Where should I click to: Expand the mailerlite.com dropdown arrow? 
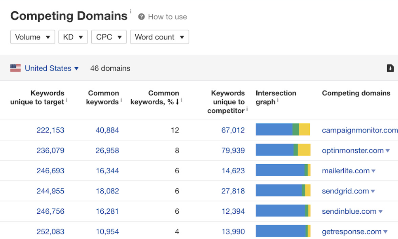(x=373, y=171)
